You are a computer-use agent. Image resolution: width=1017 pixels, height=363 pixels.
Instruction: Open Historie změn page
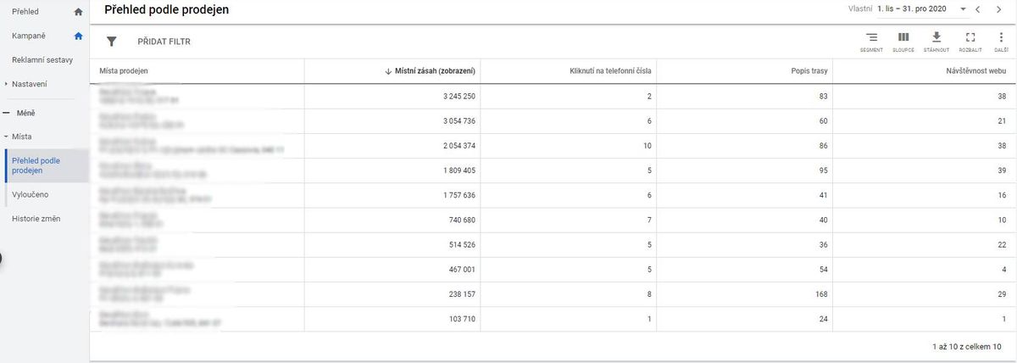36,219
